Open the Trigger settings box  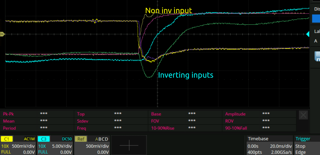tap(306, 145)
